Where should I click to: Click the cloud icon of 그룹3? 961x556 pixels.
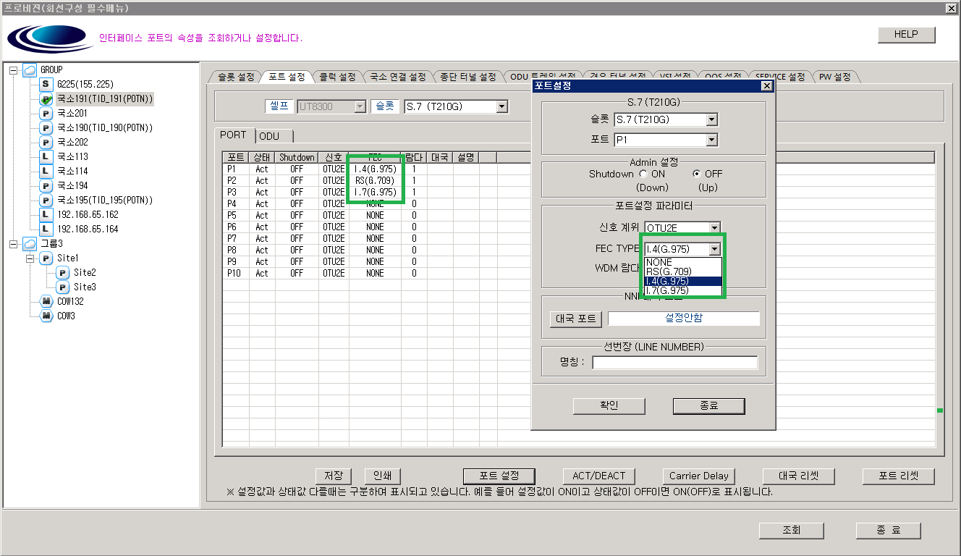coord(30,243)
